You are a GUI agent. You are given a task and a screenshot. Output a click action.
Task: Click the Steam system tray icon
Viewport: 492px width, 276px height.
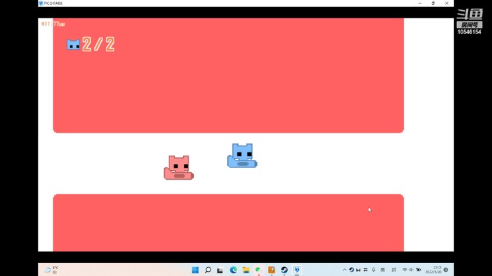[x=351, y=270]
